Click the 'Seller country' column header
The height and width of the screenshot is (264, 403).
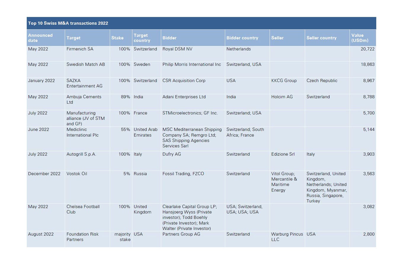(x=321, y=38)
